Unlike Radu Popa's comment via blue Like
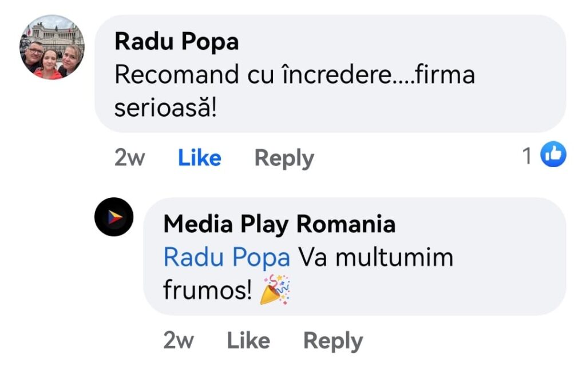The width and height of the screenshot is (586, 366). click(200, 158)
